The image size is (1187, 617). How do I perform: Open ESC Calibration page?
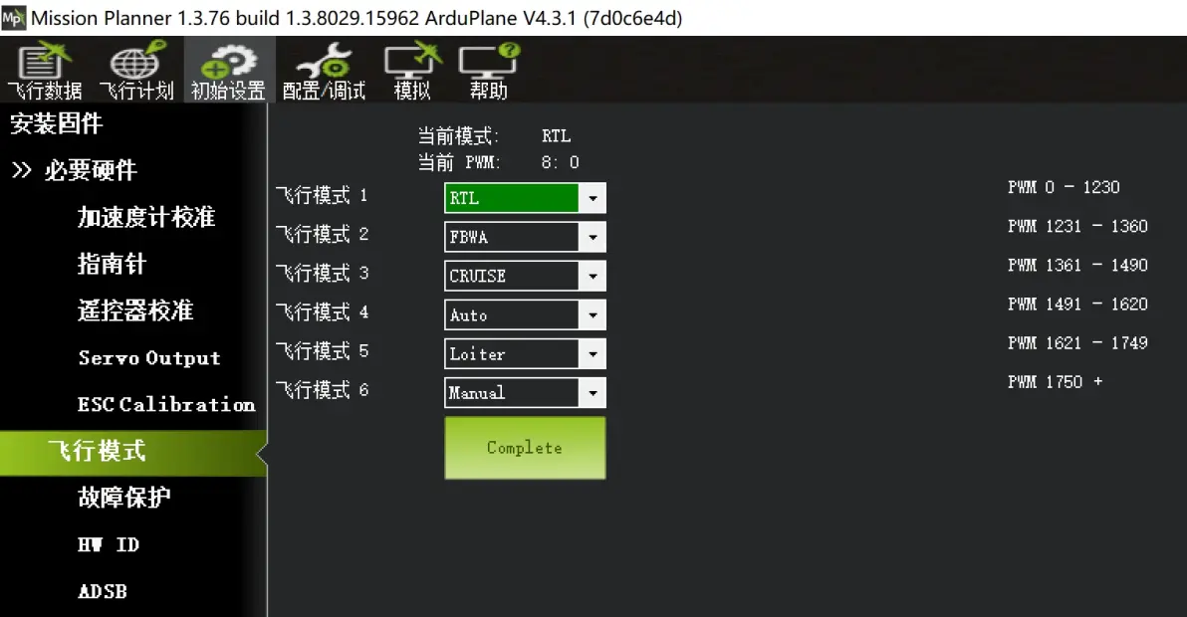[166, 404]
